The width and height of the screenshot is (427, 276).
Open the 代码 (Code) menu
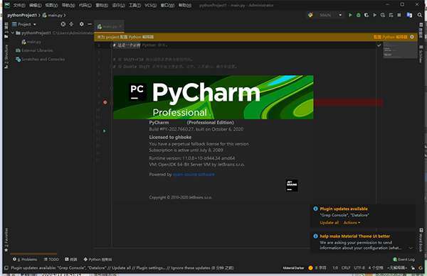pos(85,5)
